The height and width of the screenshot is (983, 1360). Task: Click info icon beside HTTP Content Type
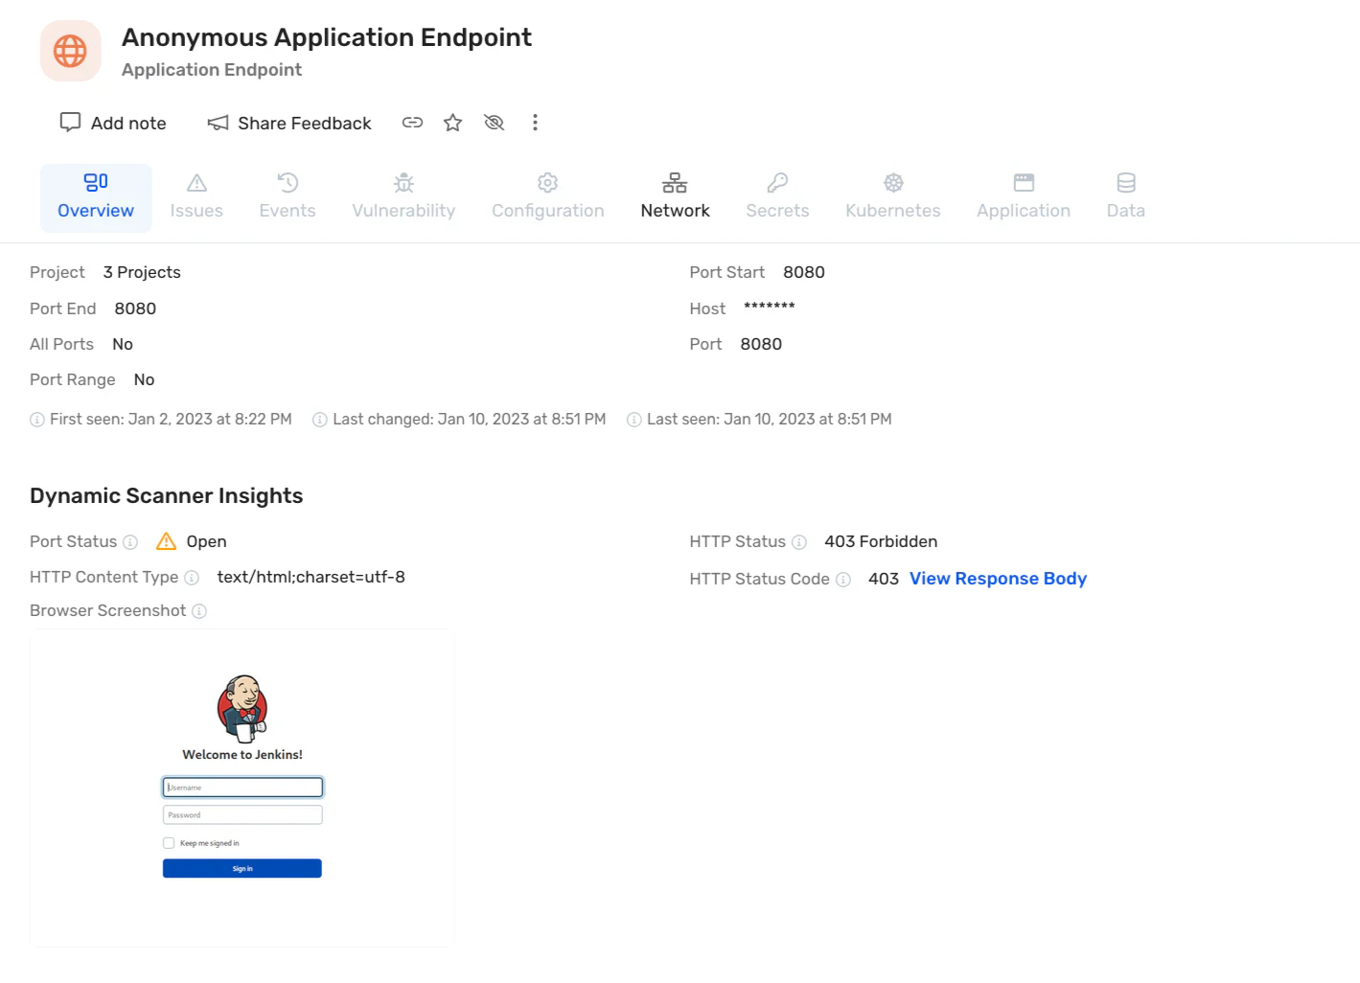click(192, 578)
